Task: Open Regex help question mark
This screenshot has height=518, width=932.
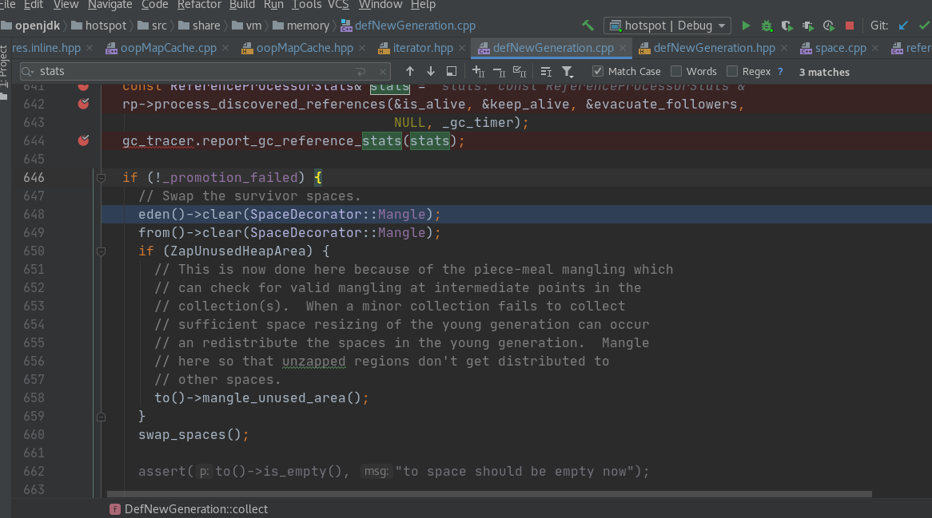Action: (x=780, y=71)
